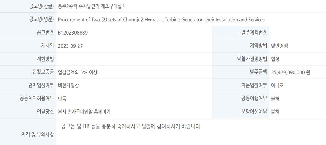The width and height of the screenshot is (326, 145).
Task: Click the contract method value 일반경쟁
Action: coord(281,46)
